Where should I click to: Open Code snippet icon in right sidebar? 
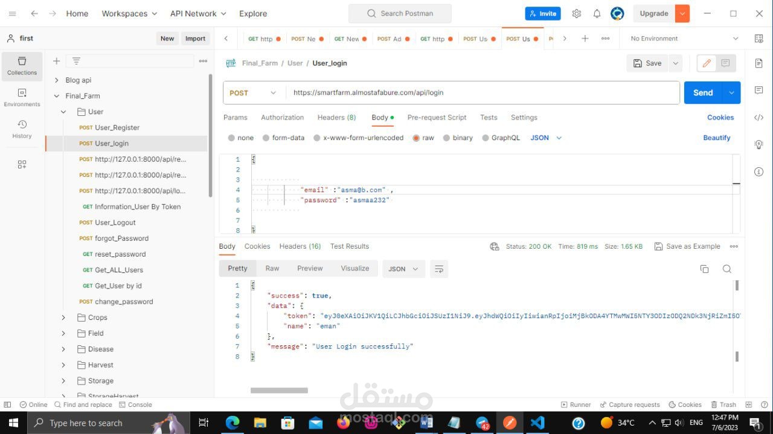[x=759, y=118]
